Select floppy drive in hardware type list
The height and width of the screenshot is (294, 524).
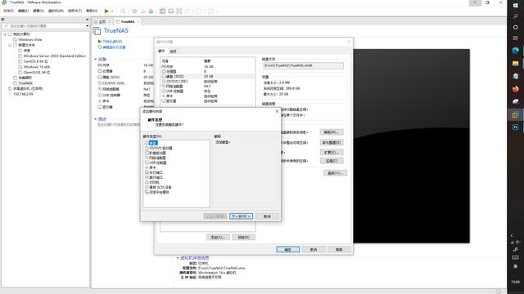[156, 153]
